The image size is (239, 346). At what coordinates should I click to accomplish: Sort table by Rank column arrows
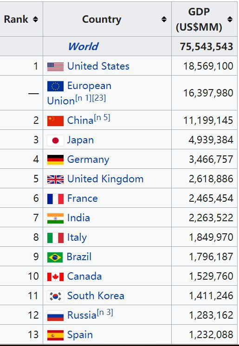click(x=35, y=19)
